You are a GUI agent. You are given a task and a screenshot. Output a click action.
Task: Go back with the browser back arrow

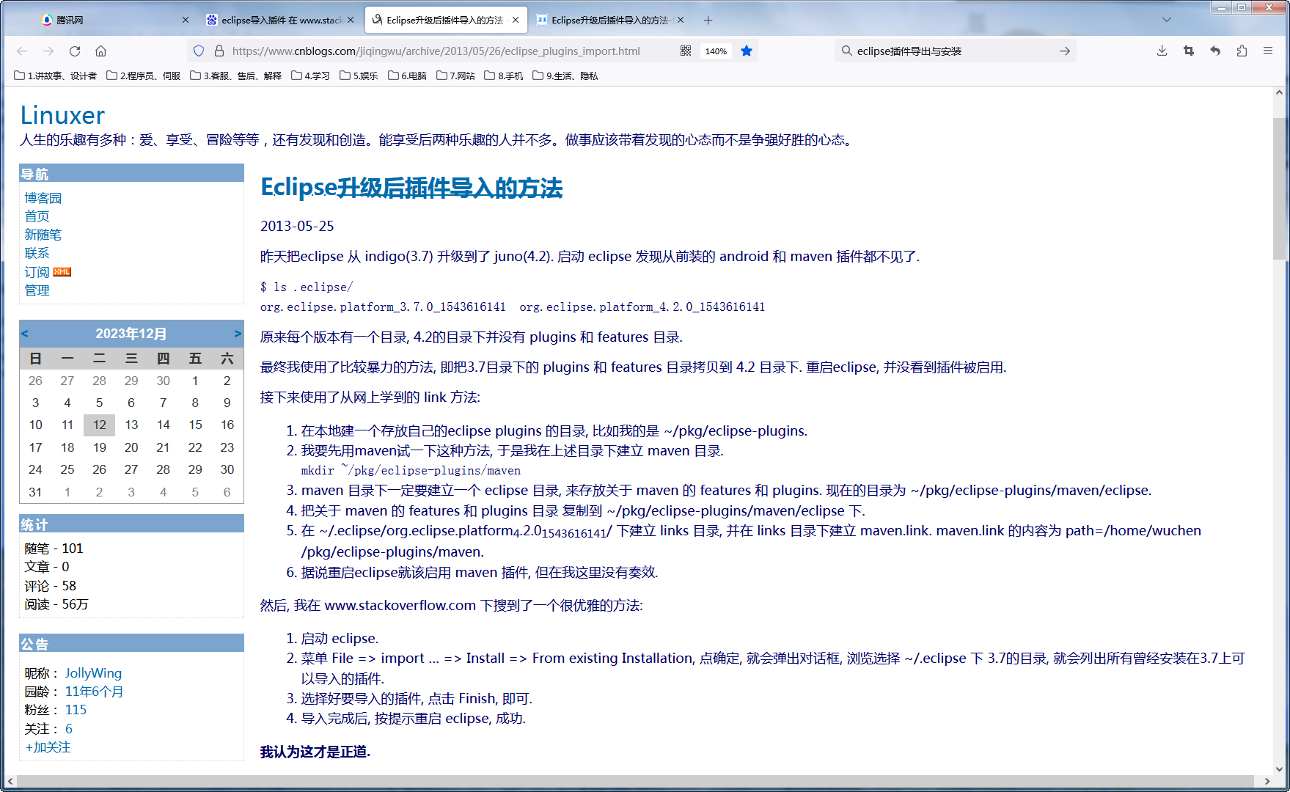coord(22,51)
